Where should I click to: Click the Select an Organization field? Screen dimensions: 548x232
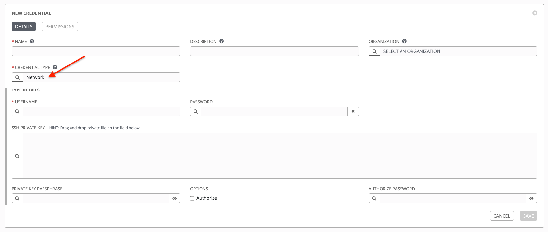458,51
